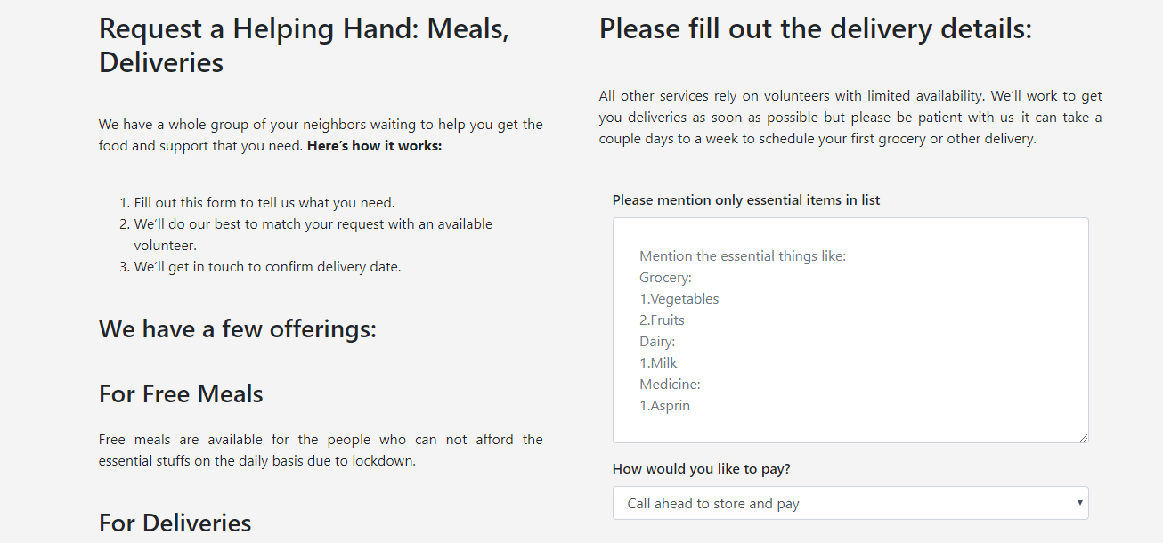Screen dimensions: 1163x543
Task: Click the 'For Free Meals' heading
Action: (181, 393)
